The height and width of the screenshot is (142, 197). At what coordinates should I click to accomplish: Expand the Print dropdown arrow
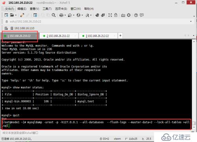click(65, 15)
